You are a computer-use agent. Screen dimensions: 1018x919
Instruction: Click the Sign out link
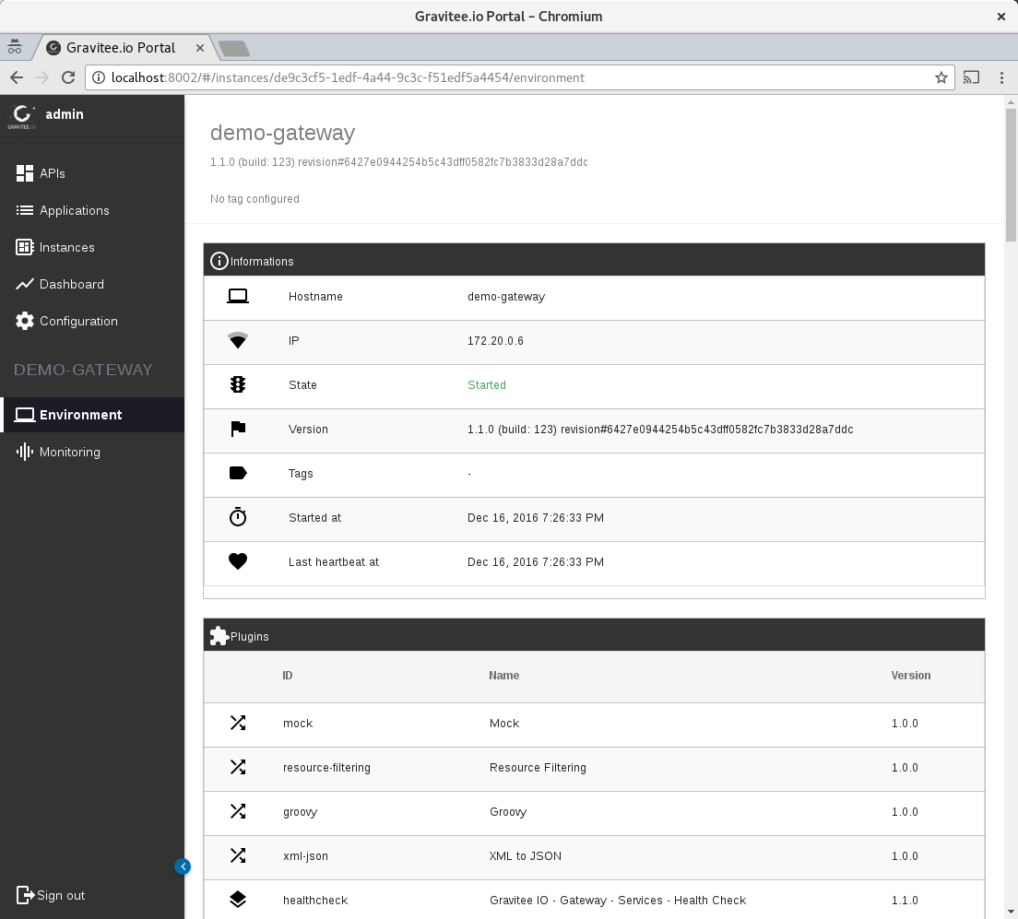(61, 895)
